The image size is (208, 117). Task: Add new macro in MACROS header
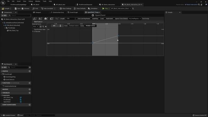[x=30, y=89]
